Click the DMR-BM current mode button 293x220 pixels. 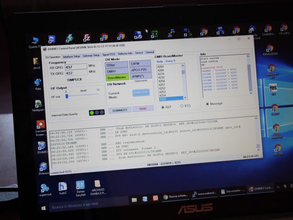pos(141,93)
